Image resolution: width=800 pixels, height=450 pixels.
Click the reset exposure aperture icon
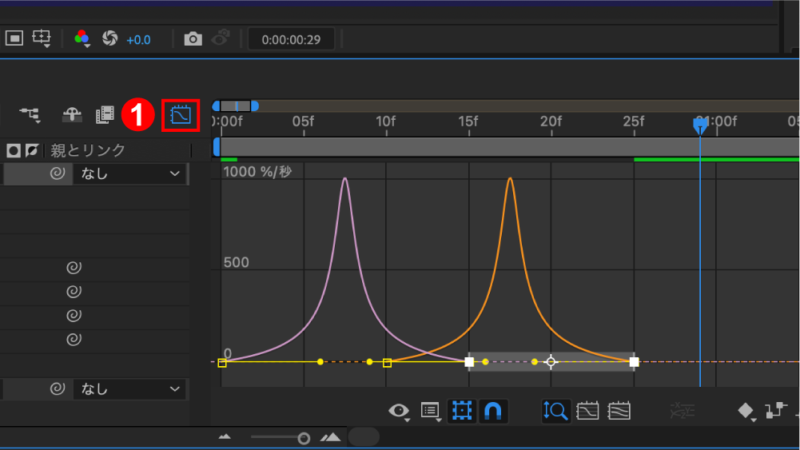109,38
